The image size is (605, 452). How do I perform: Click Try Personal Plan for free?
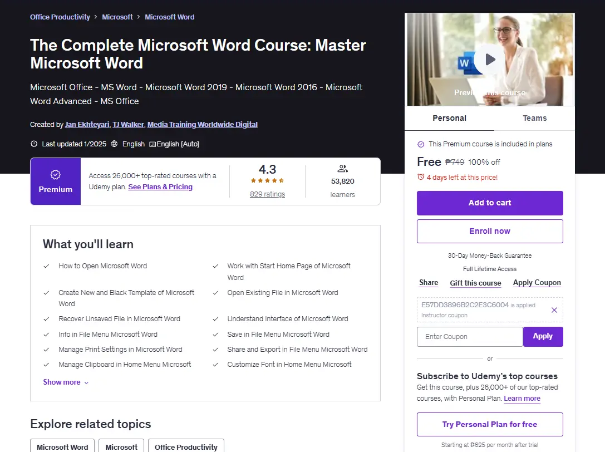(x=490, y=425)
